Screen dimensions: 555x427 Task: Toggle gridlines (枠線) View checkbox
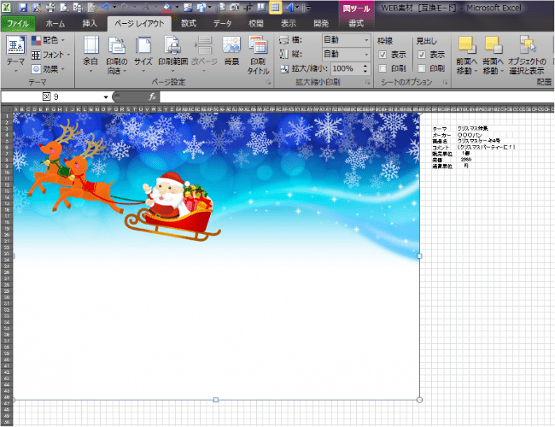click(x=383, y=55)
